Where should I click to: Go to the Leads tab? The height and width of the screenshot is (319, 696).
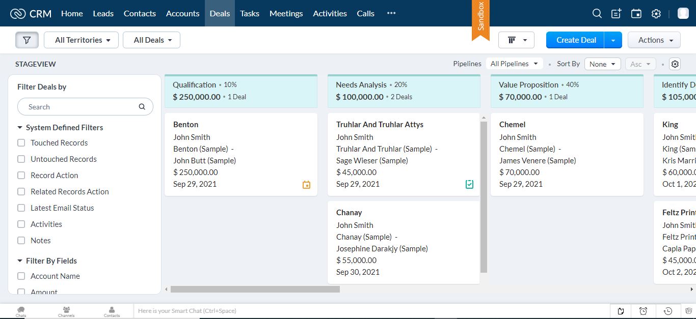coord(103,14)
